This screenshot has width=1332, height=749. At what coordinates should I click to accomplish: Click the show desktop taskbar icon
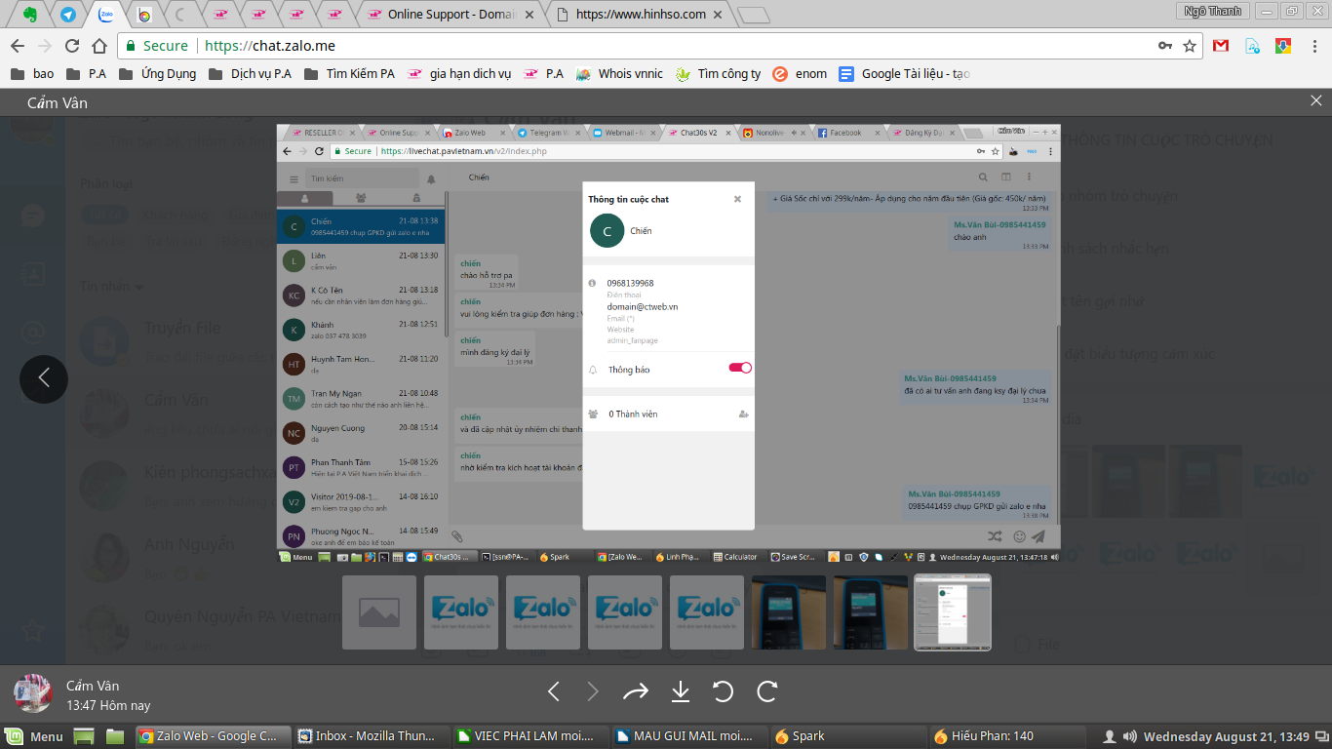(x=85, y=736)
